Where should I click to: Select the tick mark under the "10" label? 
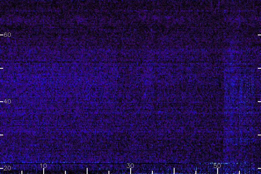click(43, 171)
